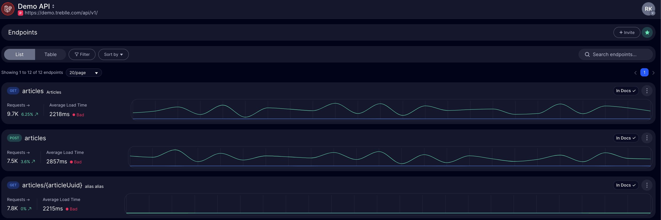Open three-dot menu for GET articles
Viewport: 661px width, 220px height.
tap(647, 91)
